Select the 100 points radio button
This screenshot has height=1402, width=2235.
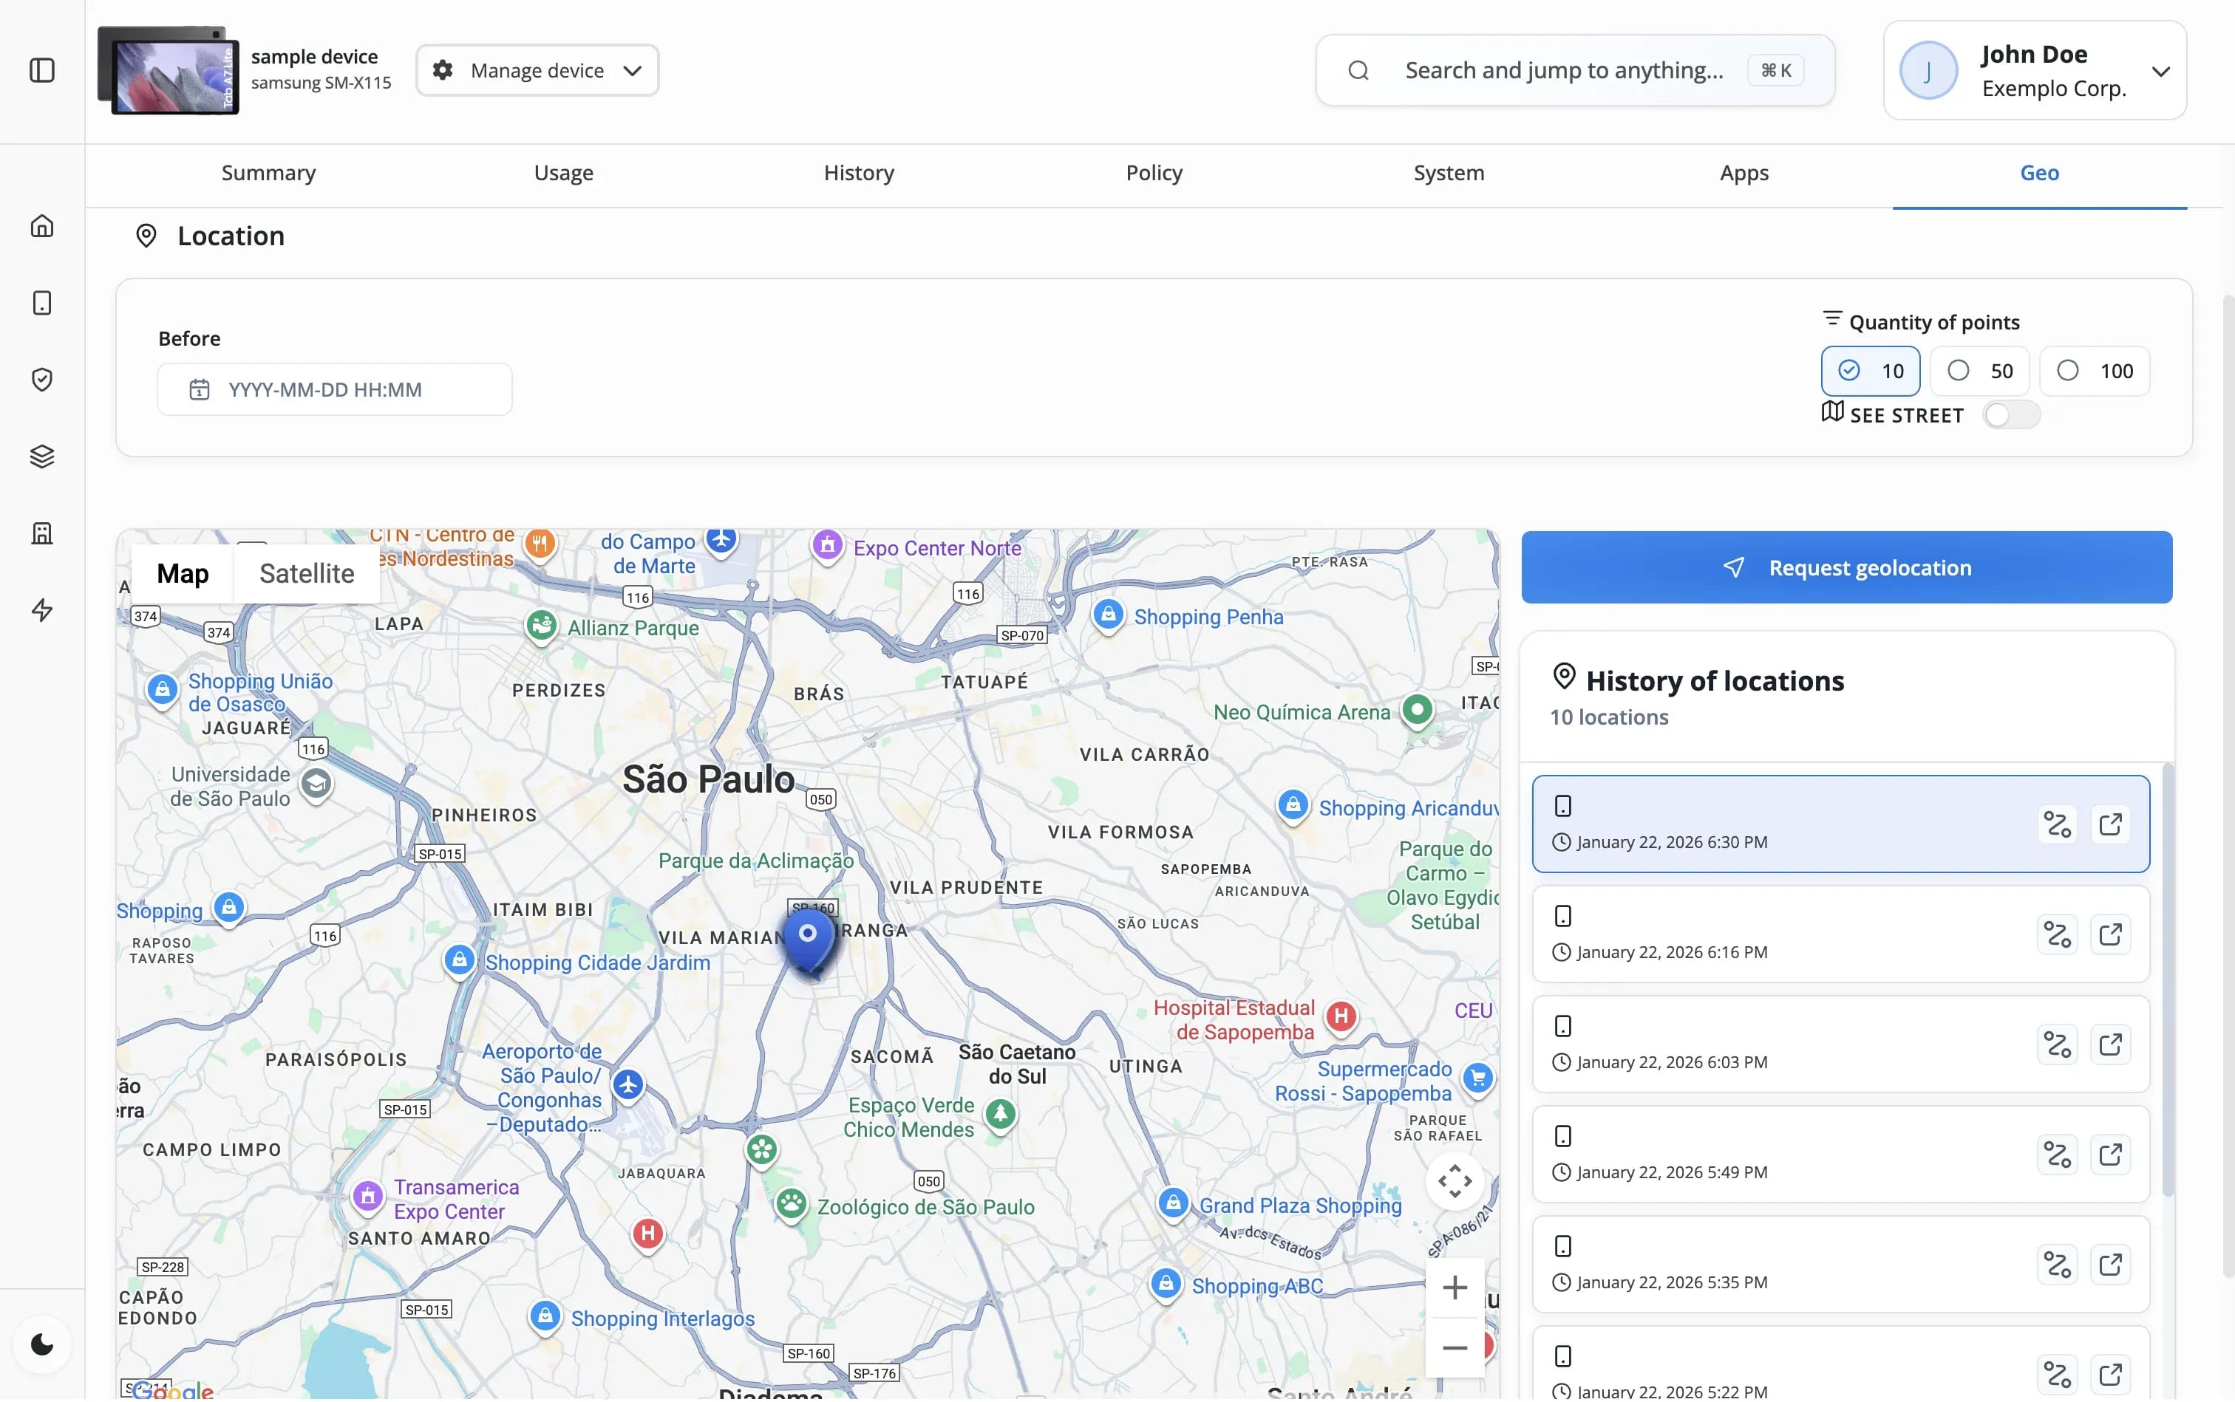coord(2067,371)
